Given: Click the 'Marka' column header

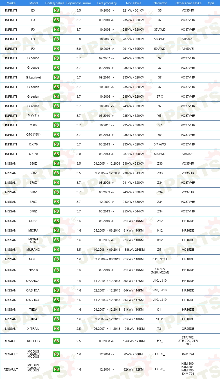Looking at the screenshot, I should [11, 3].
